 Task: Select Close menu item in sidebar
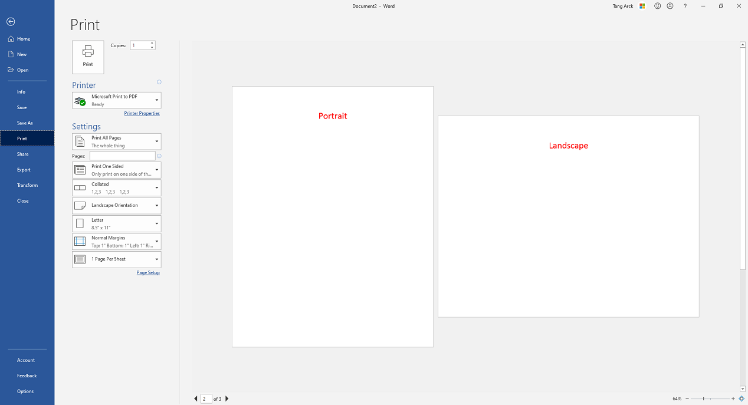tap(27, 201)
